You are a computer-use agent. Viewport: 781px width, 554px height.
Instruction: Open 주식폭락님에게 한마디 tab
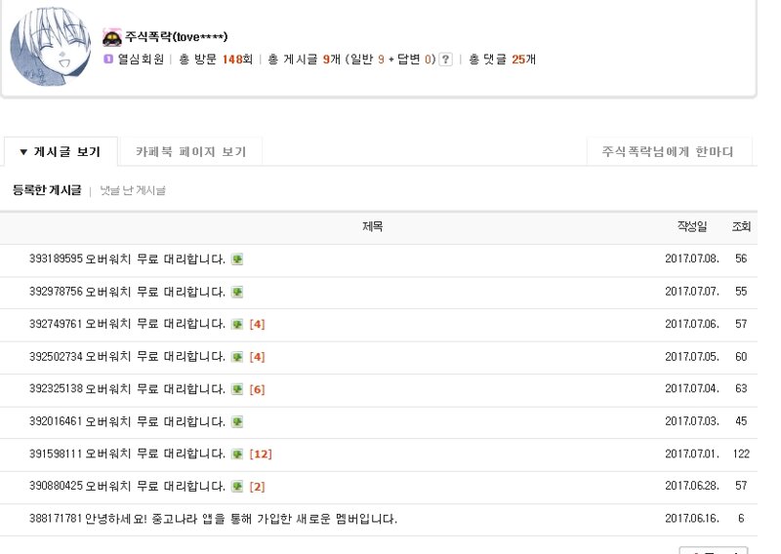pyautogui.click(x=668, y=152)
